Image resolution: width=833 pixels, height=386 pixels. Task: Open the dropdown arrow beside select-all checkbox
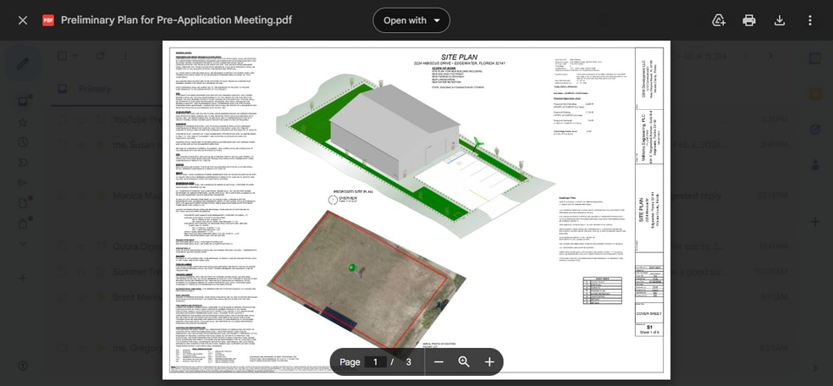(x=75, y=56)
